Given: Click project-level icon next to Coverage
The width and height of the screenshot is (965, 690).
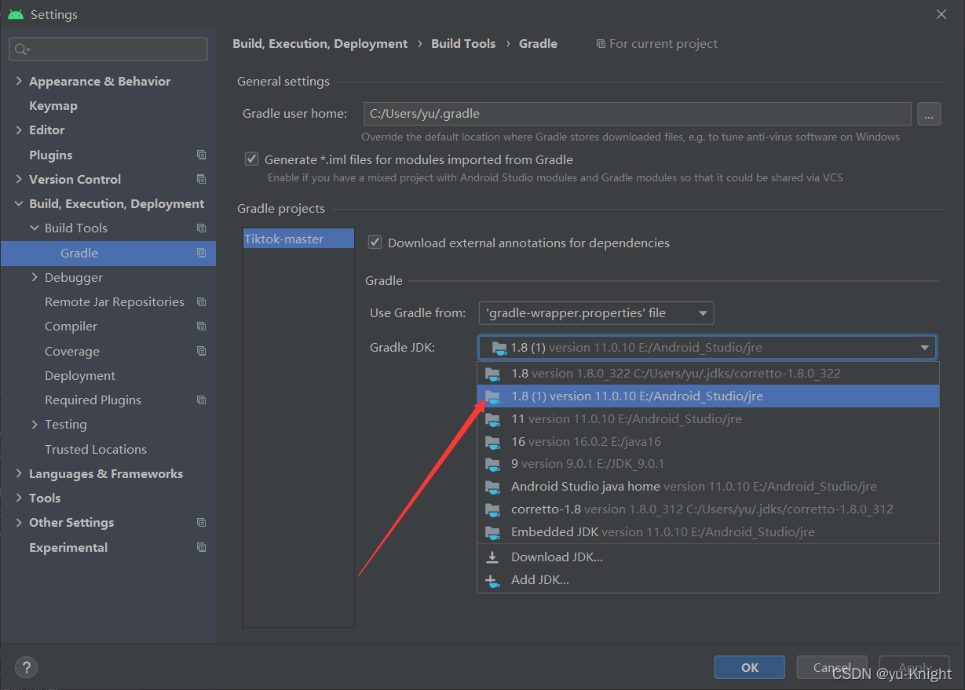Looking at the screenshot, I should (202, 351).
